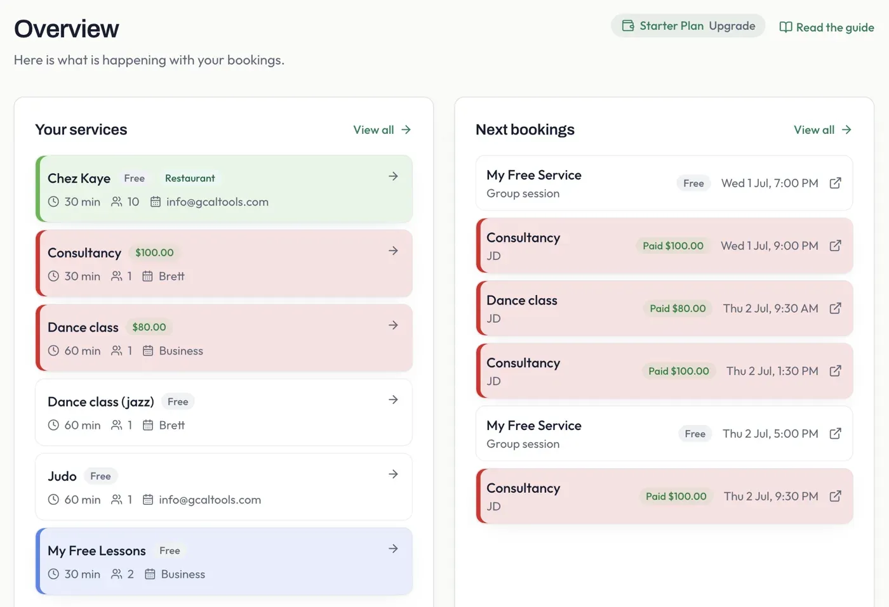
Task: Select Wed 1 Jul, 7:00 PM booking time
Action: pyautogui.click(x=770, y=183)
